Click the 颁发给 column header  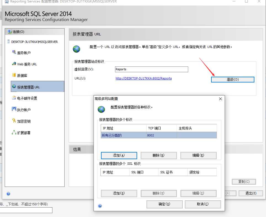click(x=202, y=172)
